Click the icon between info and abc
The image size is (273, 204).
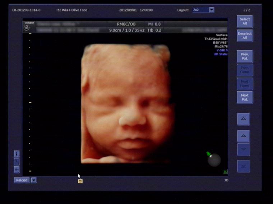(17, 162)
